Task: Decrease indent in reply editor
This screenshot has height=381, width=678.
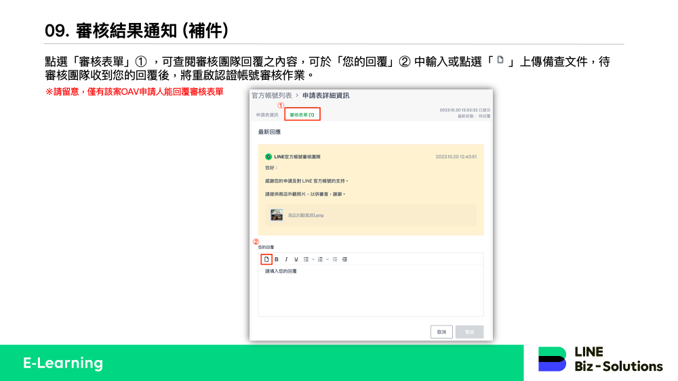Action: pyautogui.click(x=335, y=259)
